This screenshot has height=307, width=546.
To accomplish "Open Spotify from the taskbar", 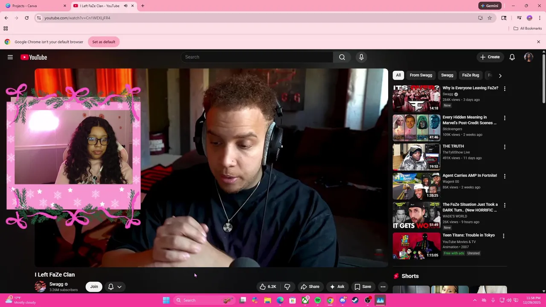I will pos(318,300).
